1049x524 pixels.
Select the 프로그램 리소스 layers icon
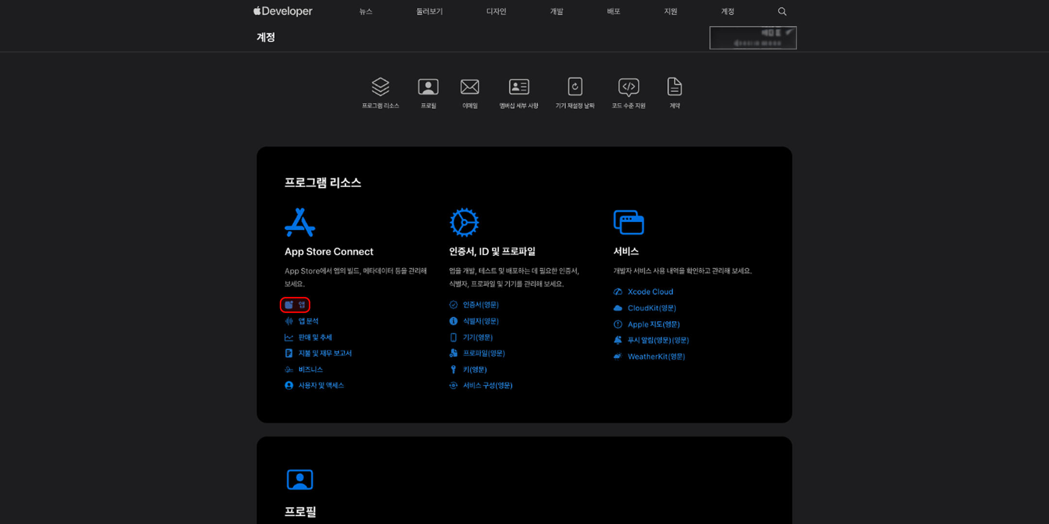[380, 87]
